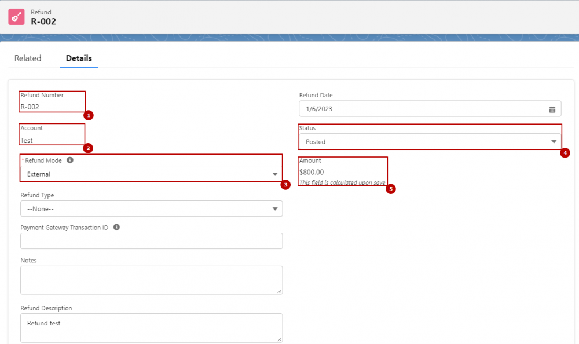Screen dimensions: 579x344
Task: Click the Notes field label
Action: pyautogui.click(x=28, y=261)
